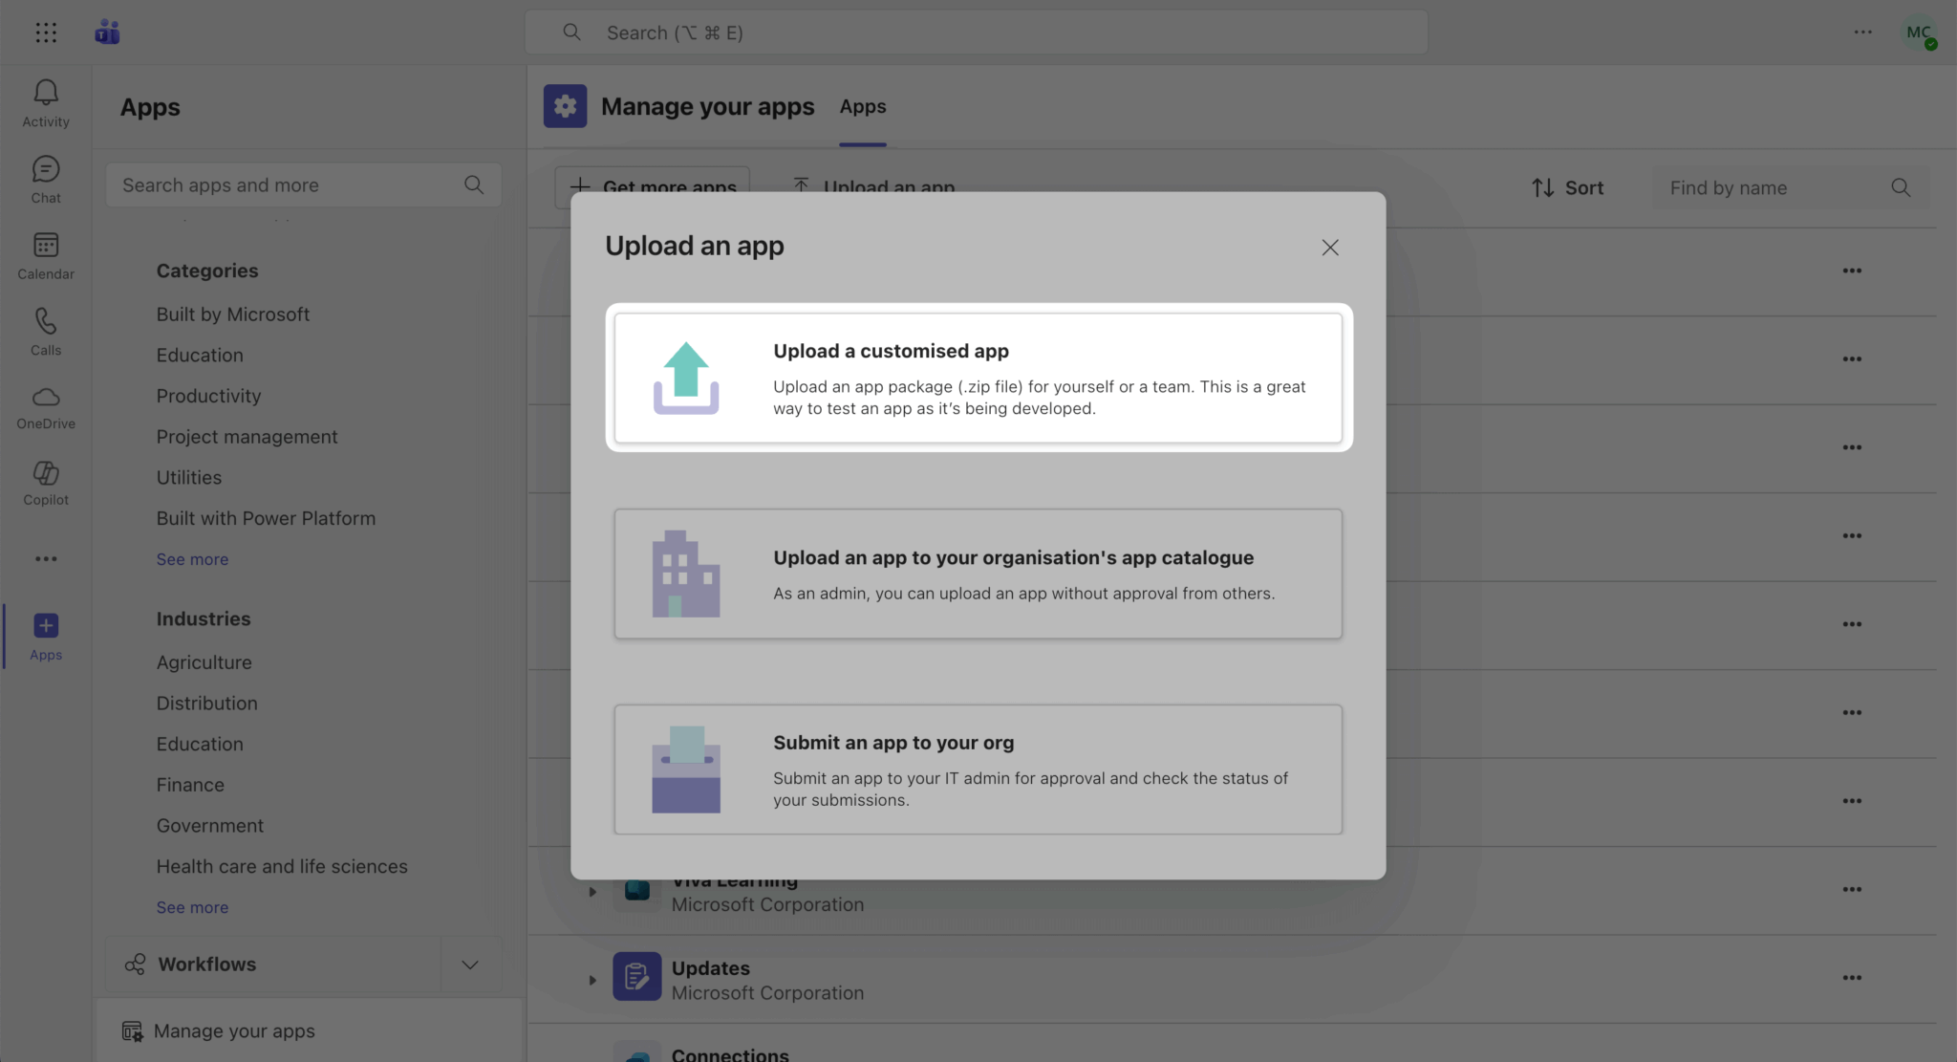
Task: Choose Submit an app to your org
Action: click(978, 769)
